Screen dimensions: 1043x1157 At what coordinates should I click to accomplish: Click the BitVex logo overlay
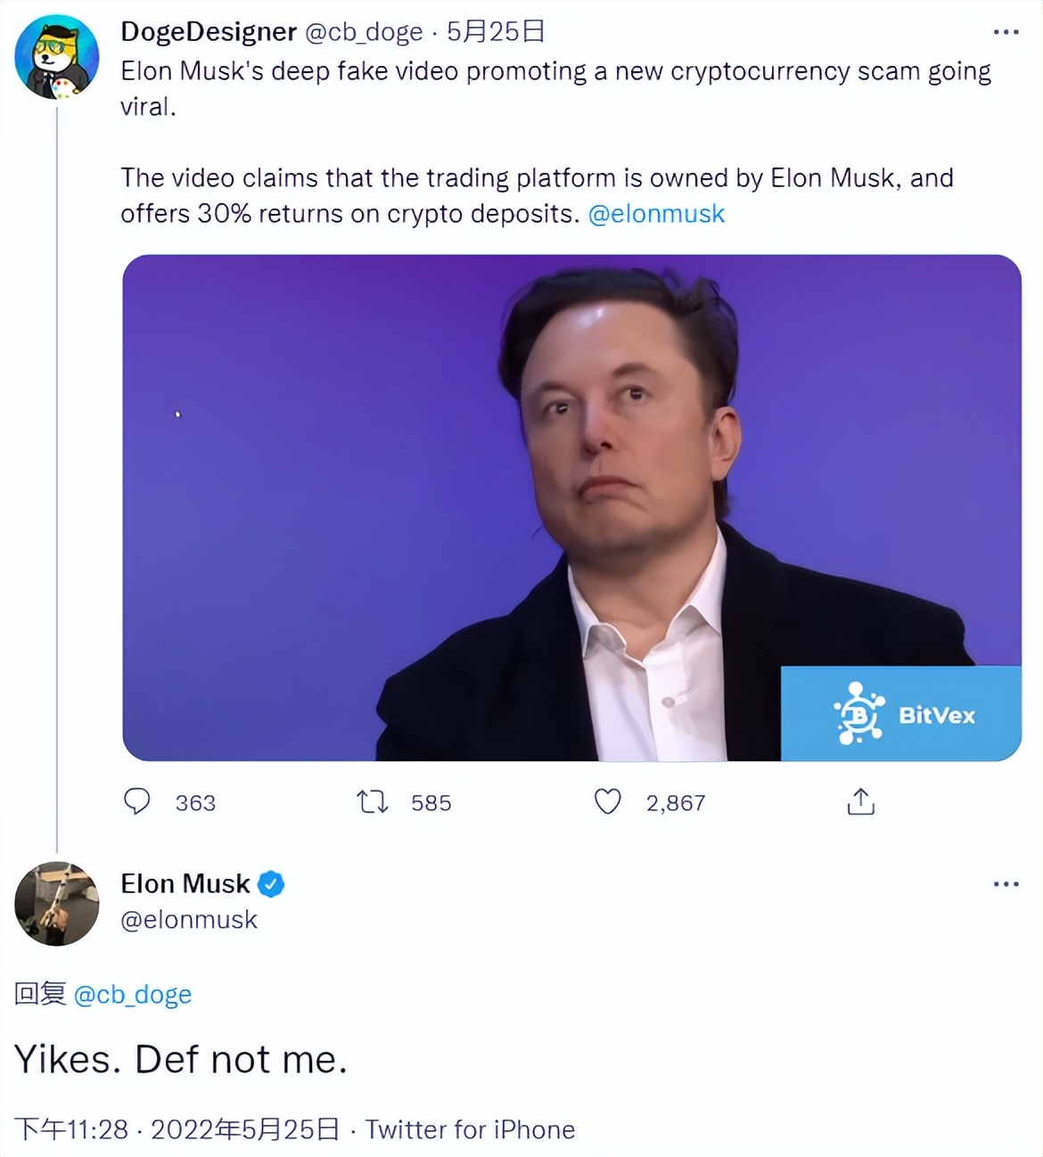coord(901,714)
